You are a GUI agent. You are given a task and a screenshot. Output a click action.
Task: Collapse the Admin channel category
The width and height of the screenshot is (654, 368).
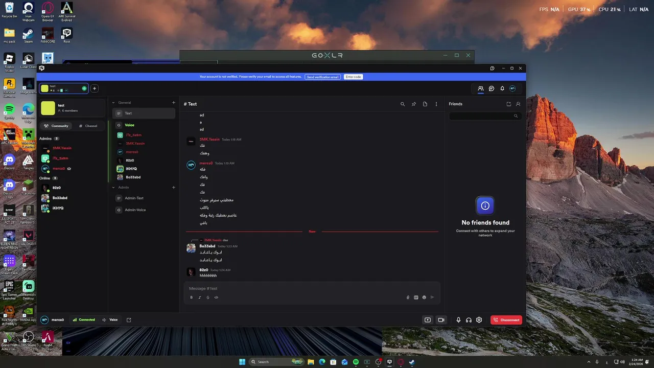[x=113, y=188]
